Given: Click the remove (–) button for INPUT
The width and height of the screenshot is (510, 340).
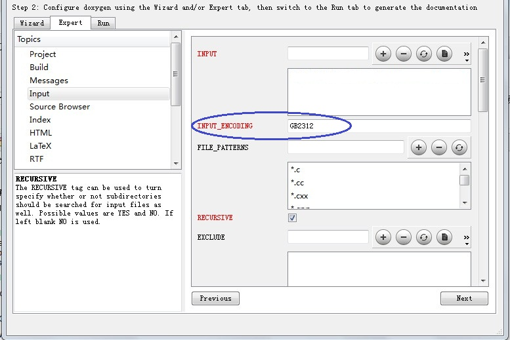Looking at the screenshot, I should click(x=404, y=54).
